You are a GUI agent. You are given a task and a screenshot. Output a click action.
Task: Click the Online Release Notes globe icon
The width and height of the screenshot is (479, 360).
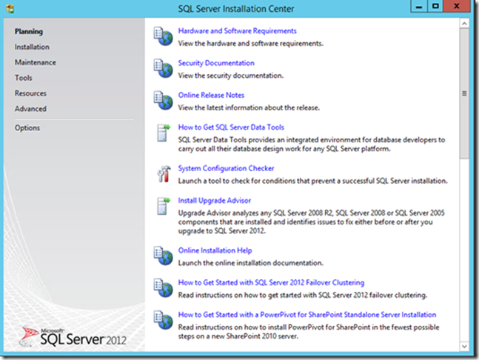click(163, 101)
